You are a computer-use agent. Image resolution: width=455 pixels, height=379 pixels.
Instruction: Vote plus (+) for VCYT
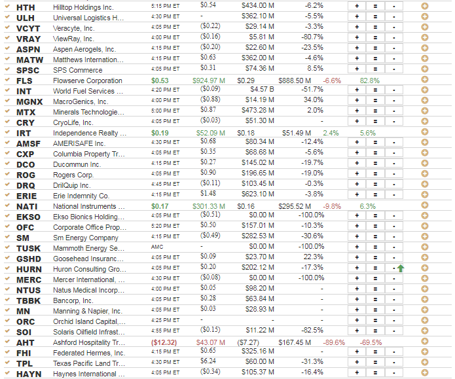pos(357,27)
